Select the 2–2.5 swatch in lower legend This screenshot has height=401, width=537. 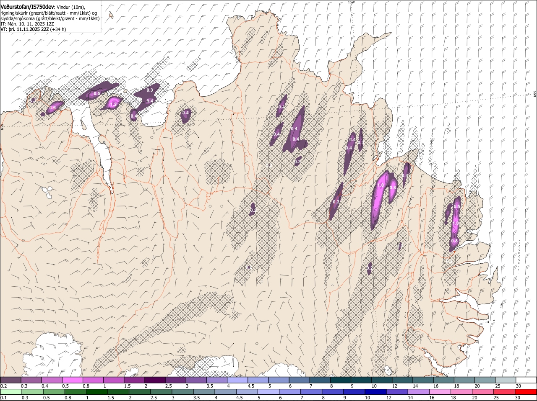[139, 392]
